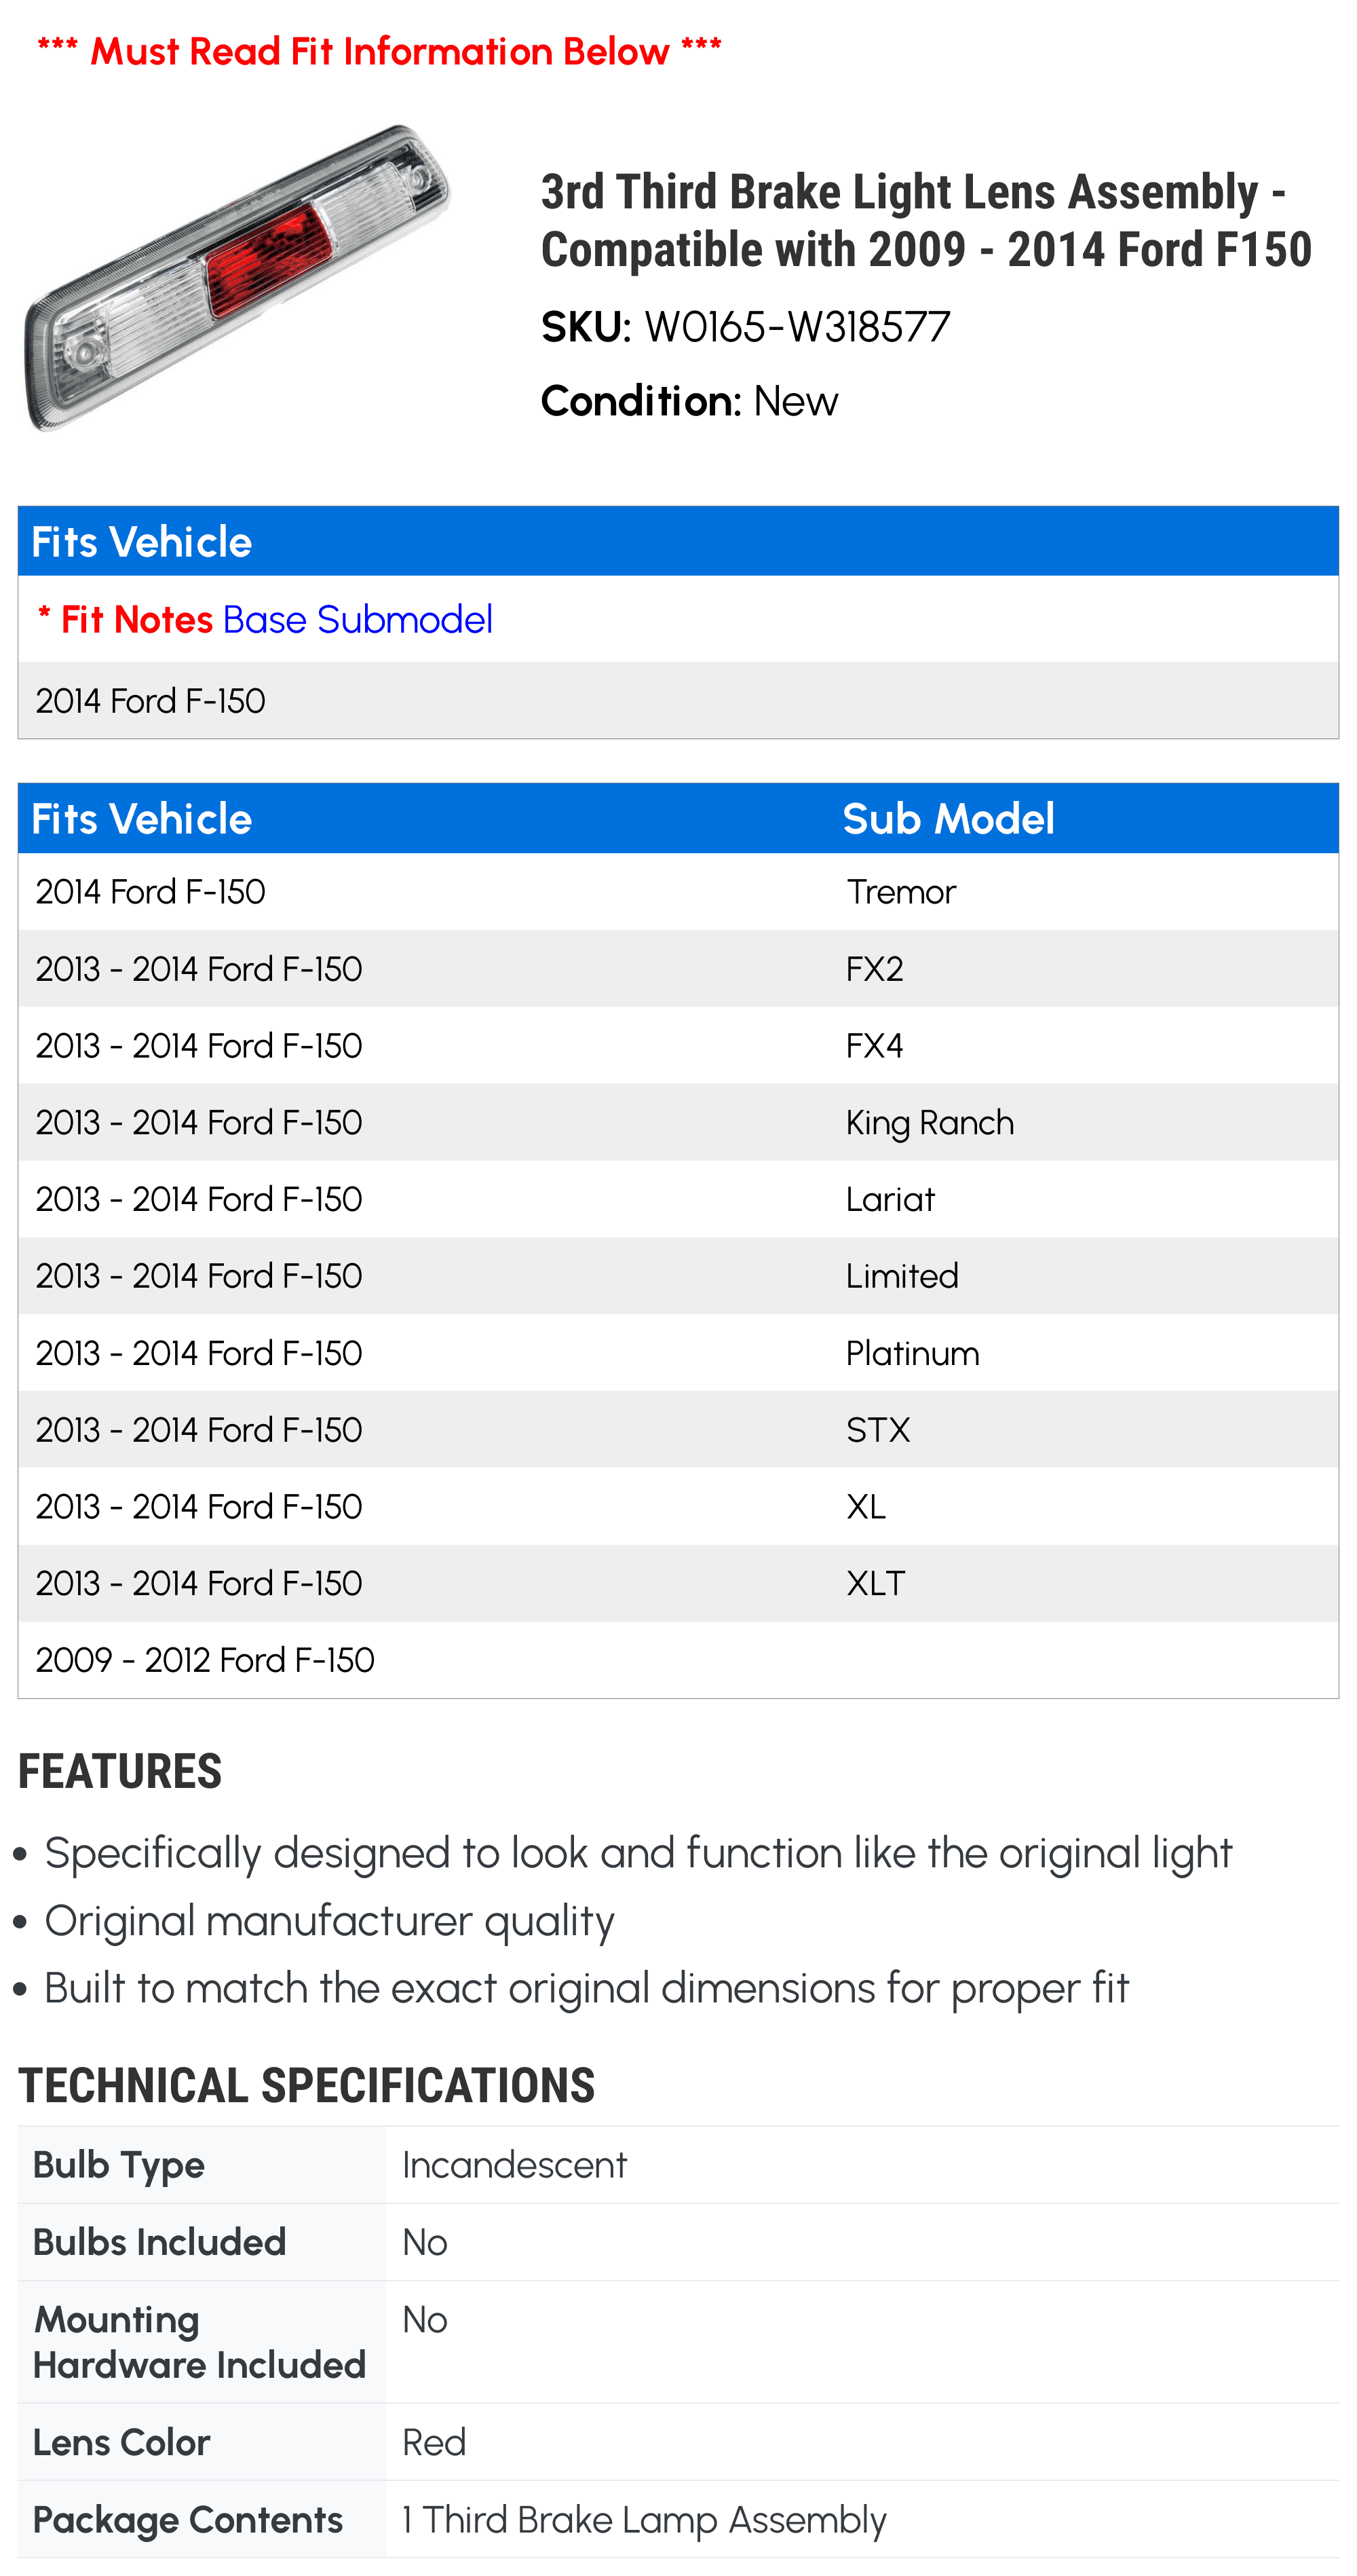Click the FEATURES section heading
The image size is (1357, 2576).
(120, 1771)
